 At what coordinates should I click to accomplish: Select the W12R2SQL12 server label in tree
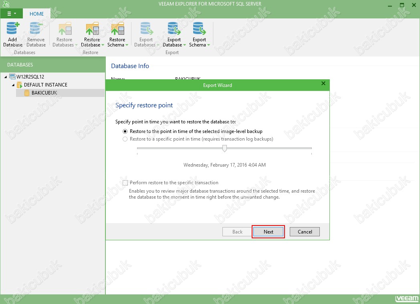point(30,77)
